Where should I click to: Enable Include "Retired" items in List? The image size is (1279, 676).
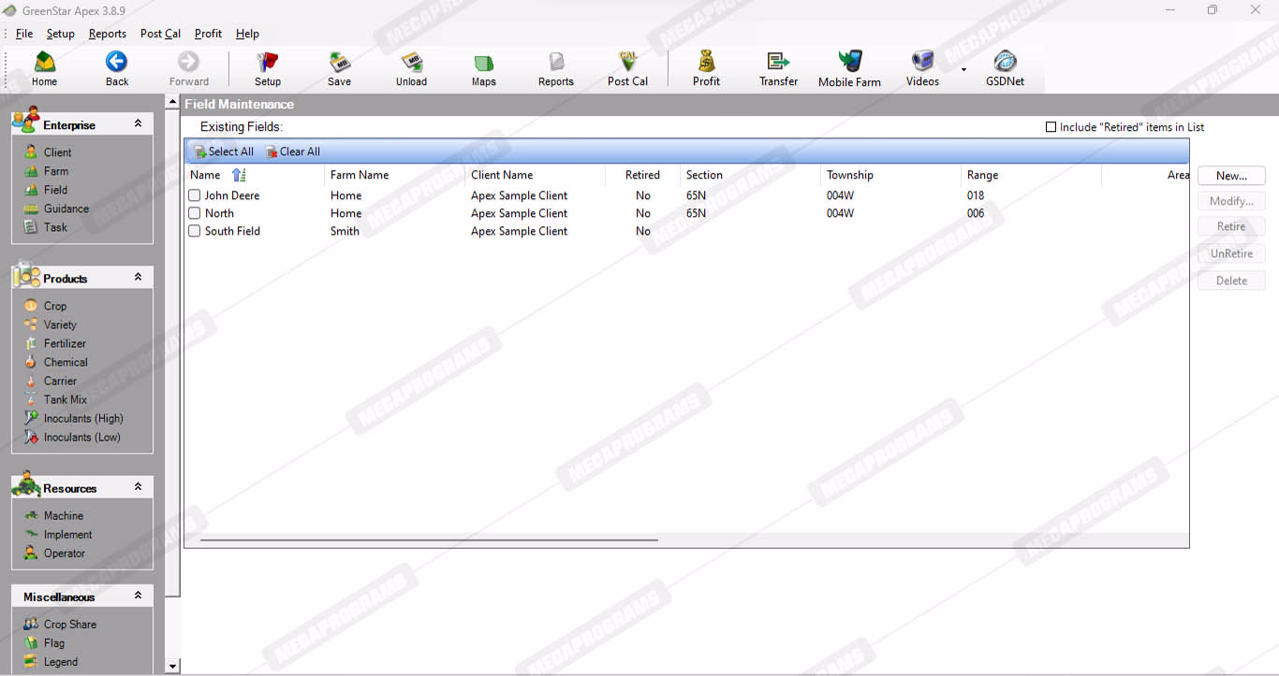[1051, 127]
